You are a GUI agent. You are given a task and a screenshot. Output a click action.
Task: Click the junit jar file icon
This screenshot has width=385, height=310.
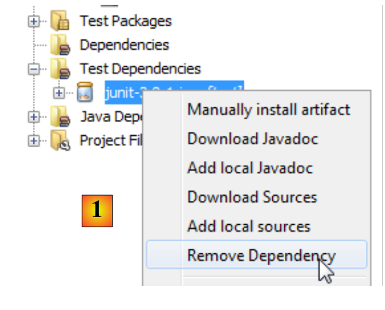tap(85, 92)
